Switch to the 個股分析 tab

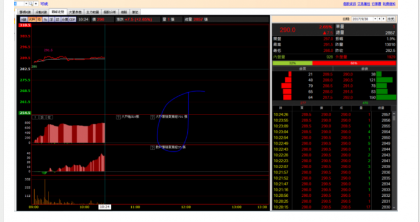coord(110,12)
